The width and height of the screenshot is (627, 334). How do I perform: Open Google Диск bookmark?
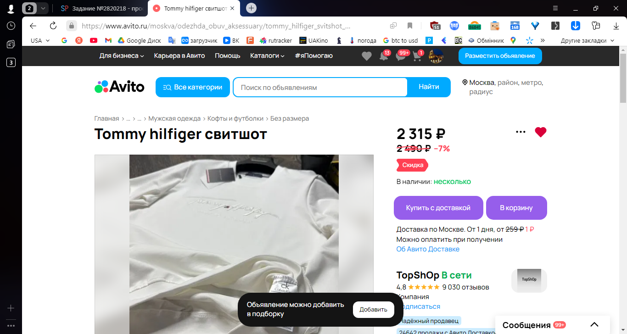click(x=139, y=40)
